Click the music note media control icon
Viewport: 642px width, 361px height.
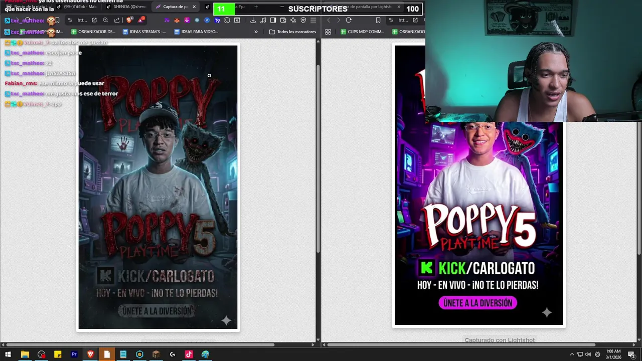pyautogui.click(x=263, y=20)
